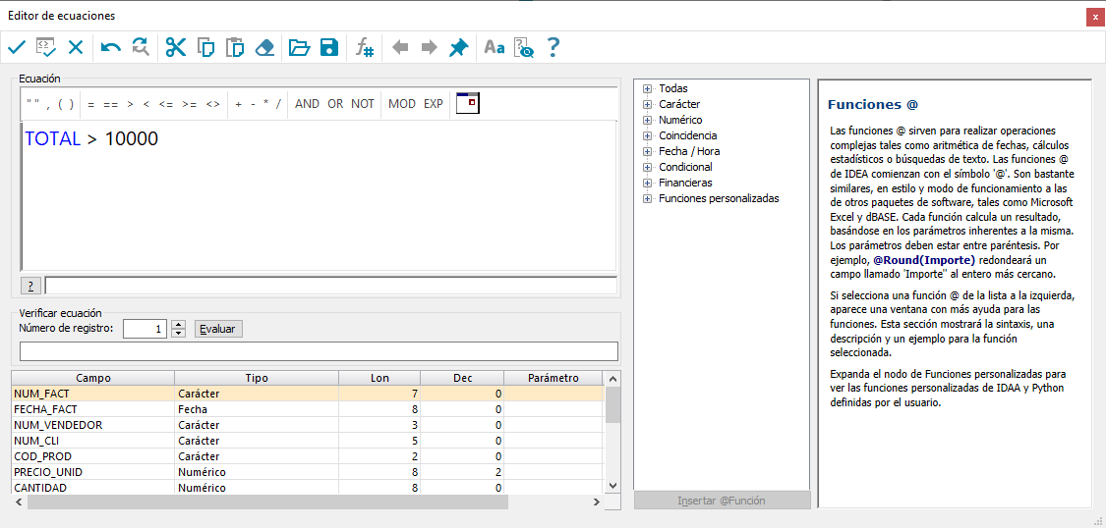The image size is (1106, 528).
Task: Increase the Número de registro spinner
Action: [179, 325]
